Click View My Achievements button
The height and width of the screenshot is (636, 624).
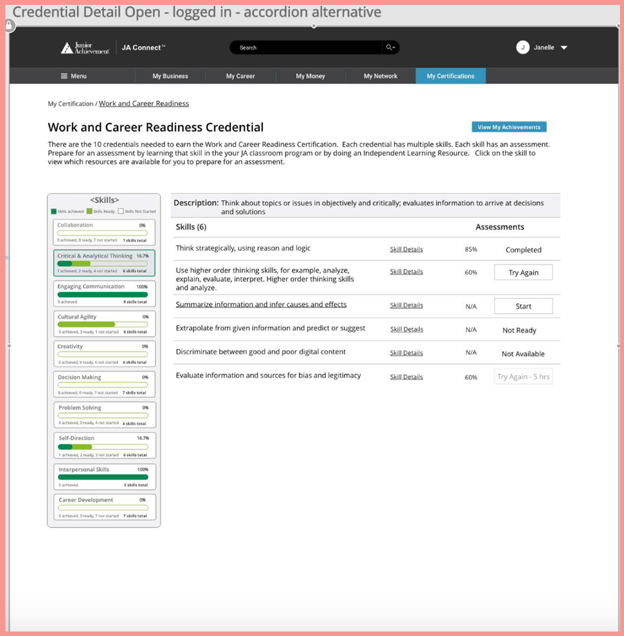[x=509, y=127]
